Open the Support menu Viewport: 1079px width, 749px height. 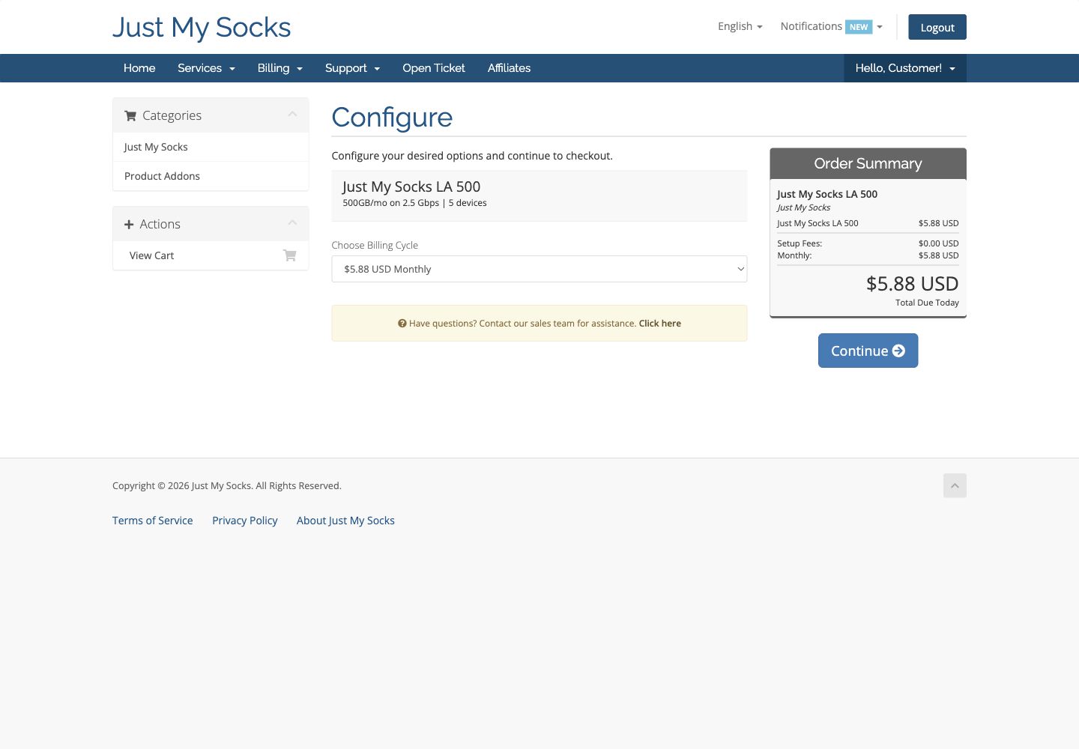[x=352, y=68]
